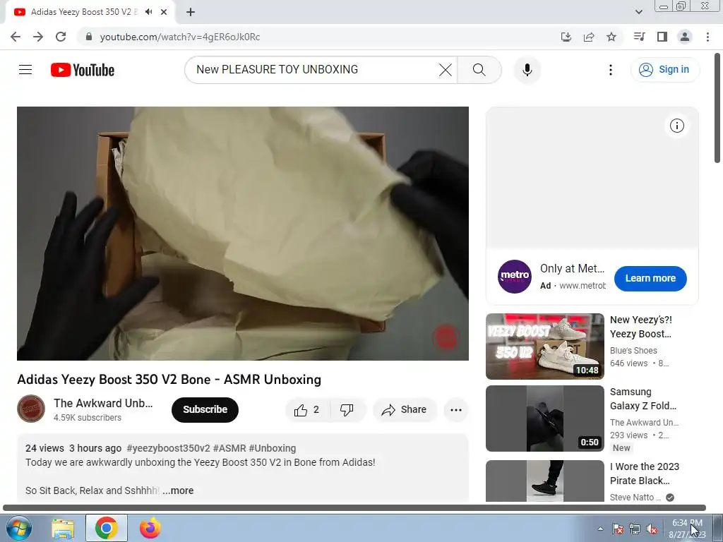
Task: Open Samsung Galaxy Z Fold video thumbnail
Action: click(x=544, y=418)
